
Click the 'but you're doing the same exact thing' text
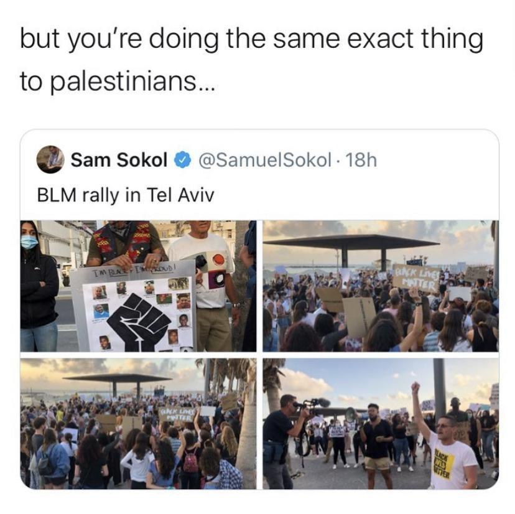(251, 39)
